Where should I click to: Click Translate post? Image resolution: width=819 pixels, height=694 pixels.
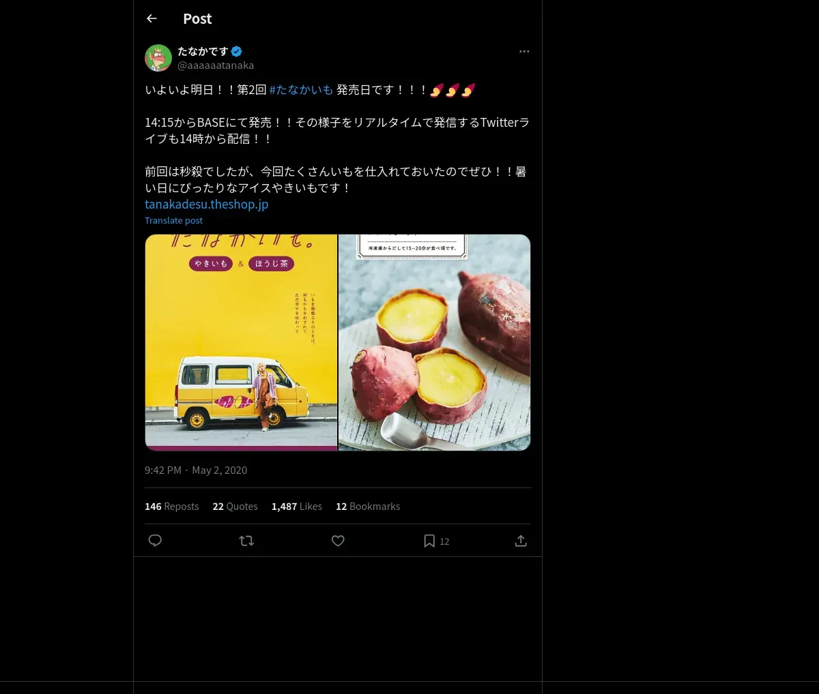[173, 220]
